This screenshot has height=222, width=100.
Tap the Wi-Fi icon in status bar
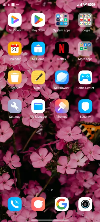click(85, 4)
